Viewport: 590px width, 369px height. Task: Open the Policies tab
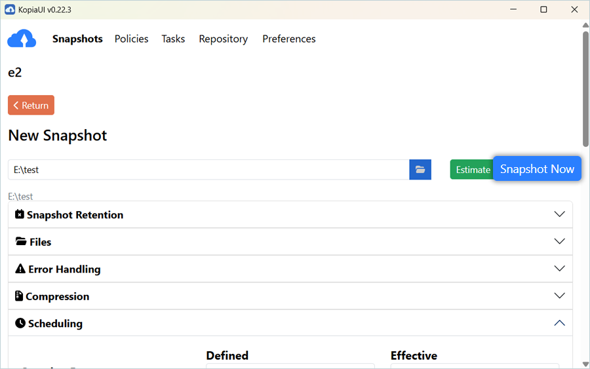131,39
